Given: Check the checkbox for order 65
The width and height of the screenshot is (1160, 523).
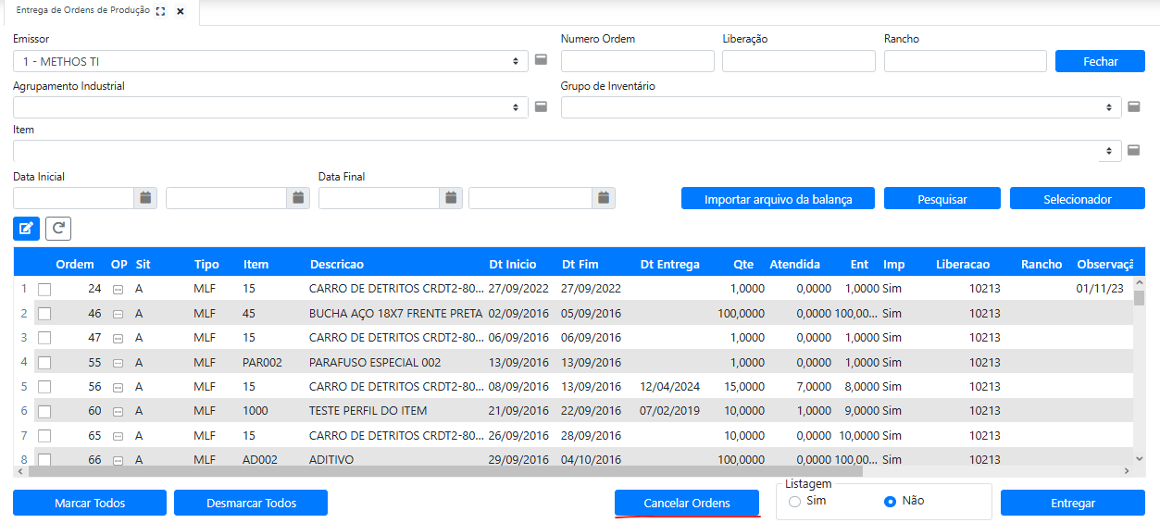Looking at the screenshot, I should click(x=44, y=435).
